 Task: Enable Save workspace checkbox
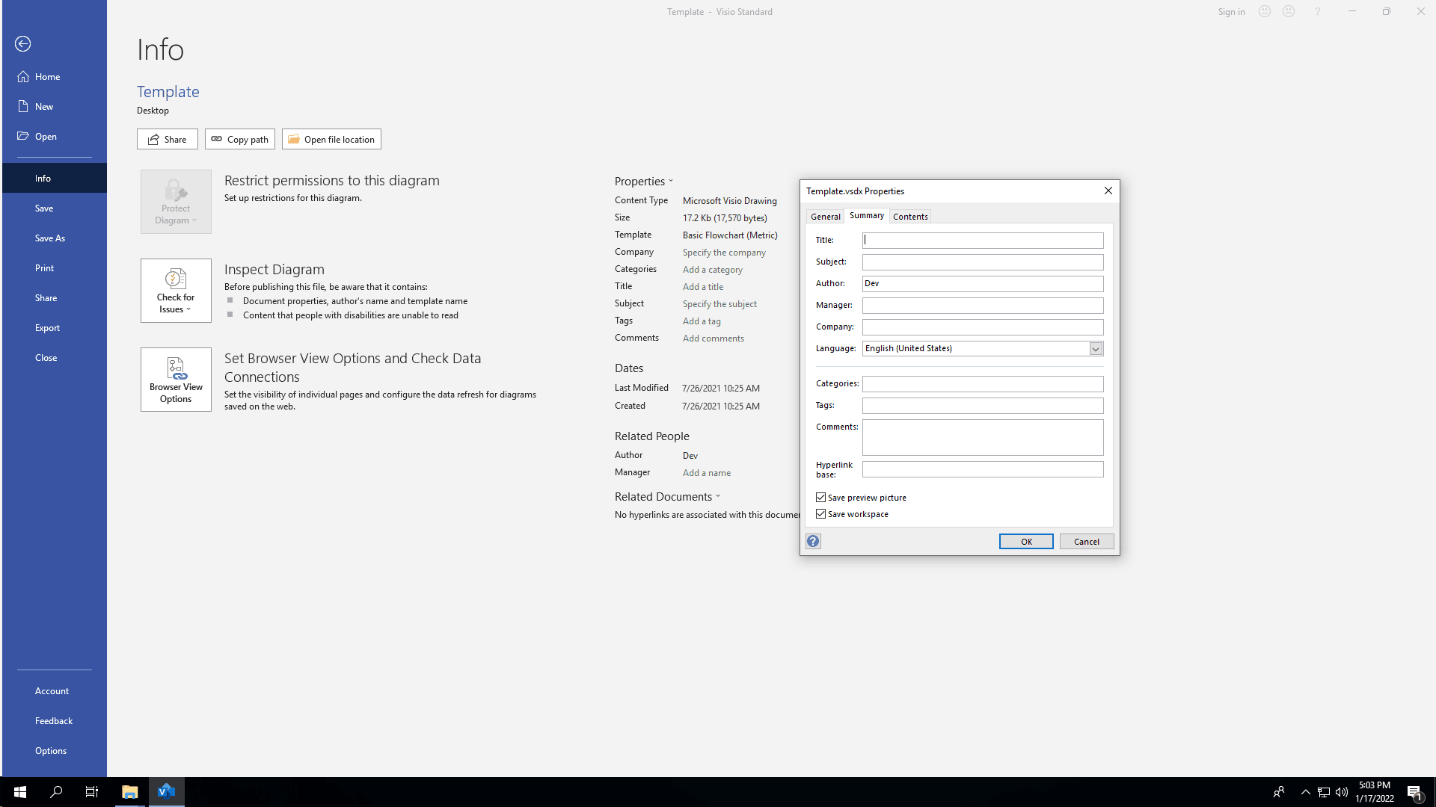pyautogui.click(x=820, y=513)
